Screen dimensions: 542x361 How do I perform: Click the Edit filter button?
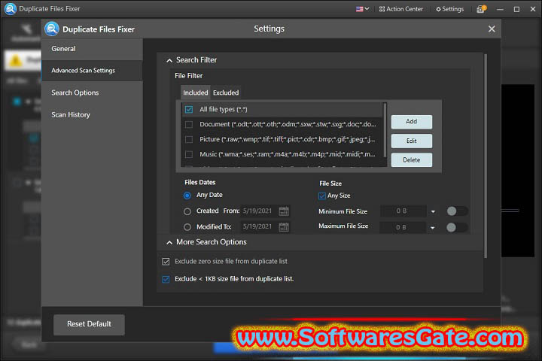click(411, 141)
